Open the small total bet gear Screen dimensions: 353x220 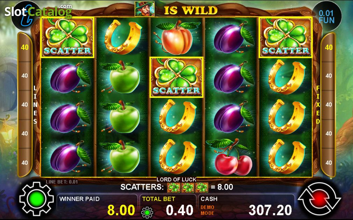click(x=147, y=212)
